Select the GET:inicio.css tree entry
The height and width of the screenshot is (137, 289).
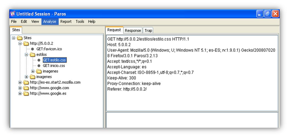pos(54,66)
